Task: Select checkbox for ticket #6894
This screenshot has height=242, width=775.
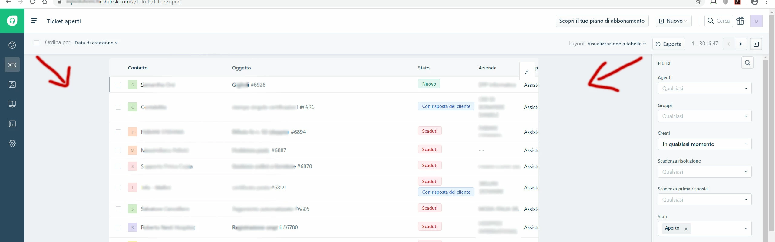Action: click(x=118, y=132)
